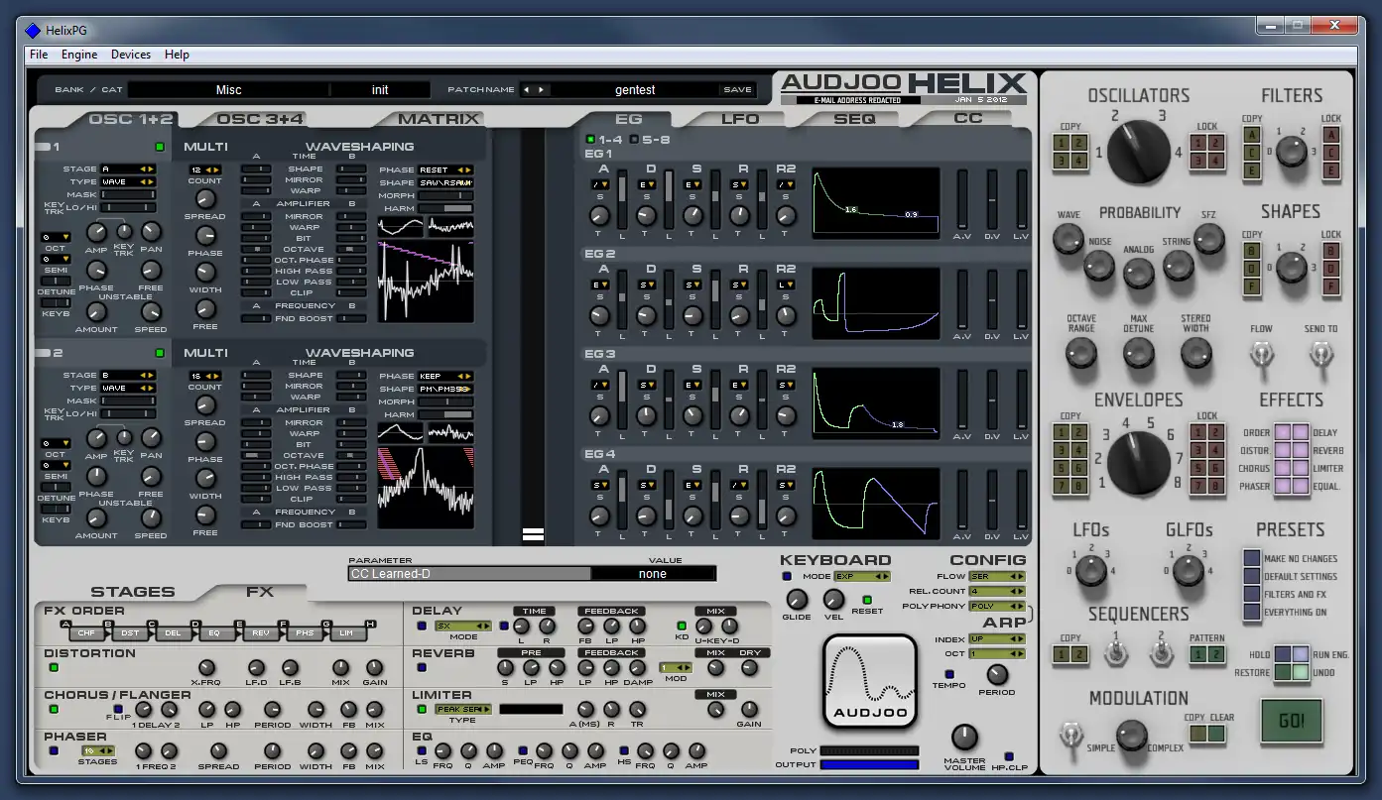Open the Devices menu
1382x800 pixels.
[131, 55]
